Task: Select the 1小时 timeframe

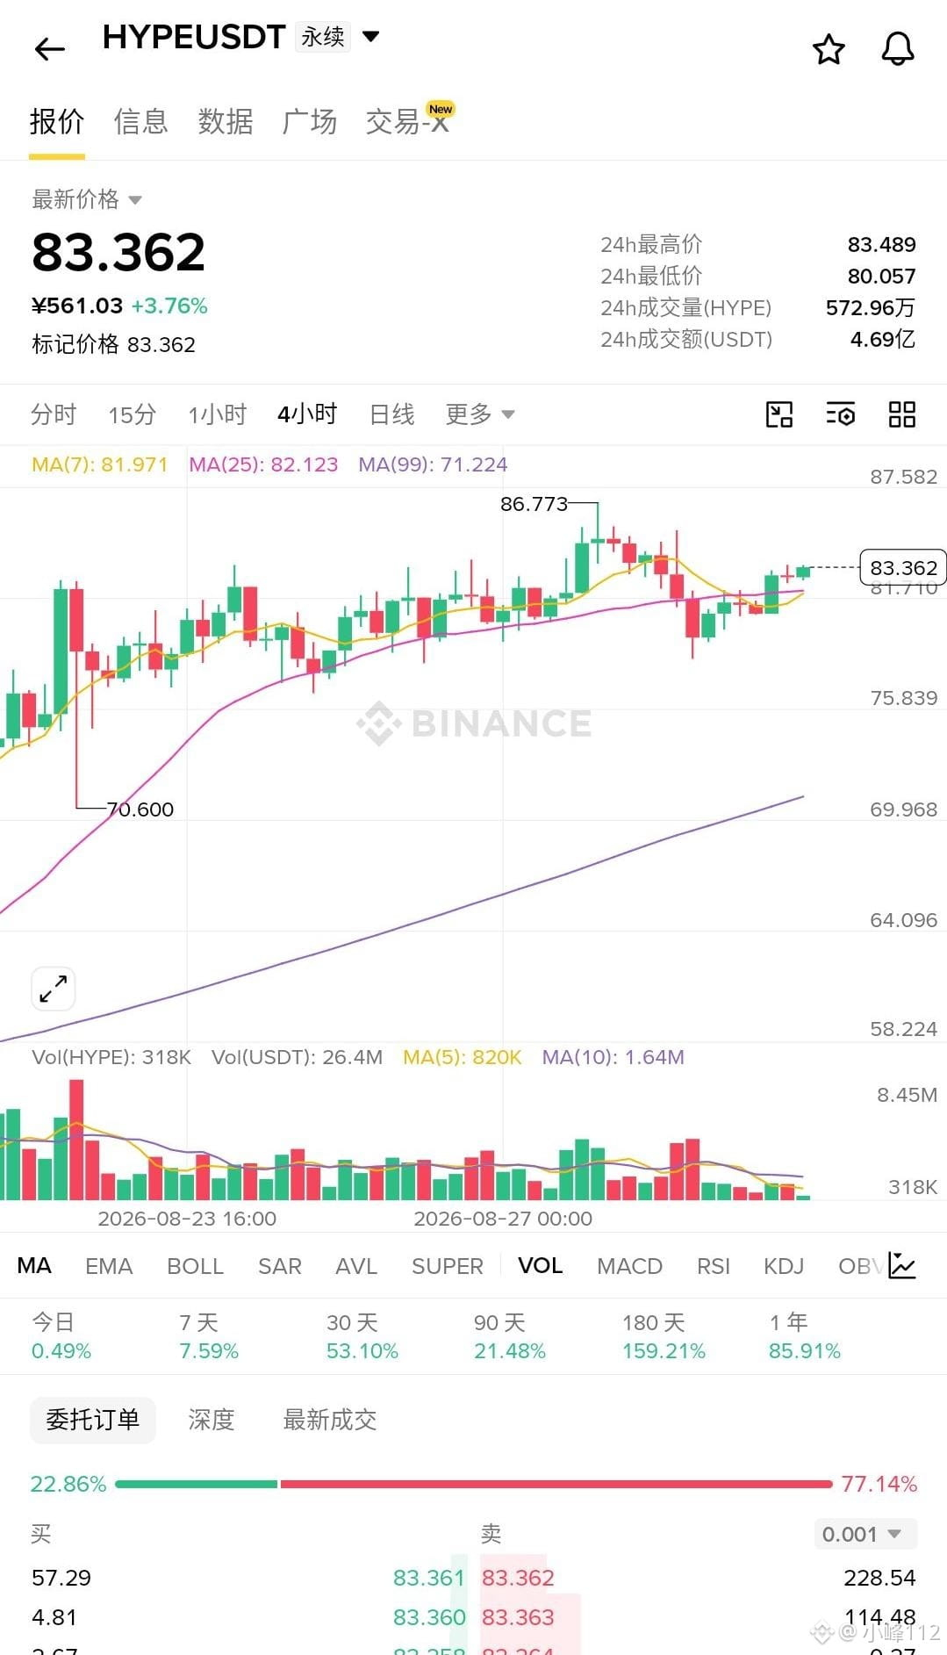Action: [218, 414]
